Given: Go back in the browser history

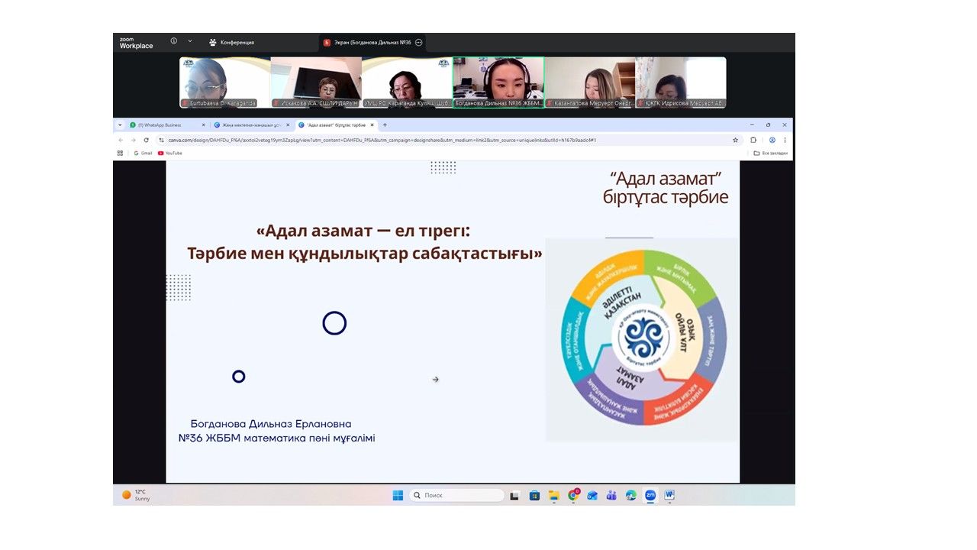Looking at the screenshot, I should (121, 141).
